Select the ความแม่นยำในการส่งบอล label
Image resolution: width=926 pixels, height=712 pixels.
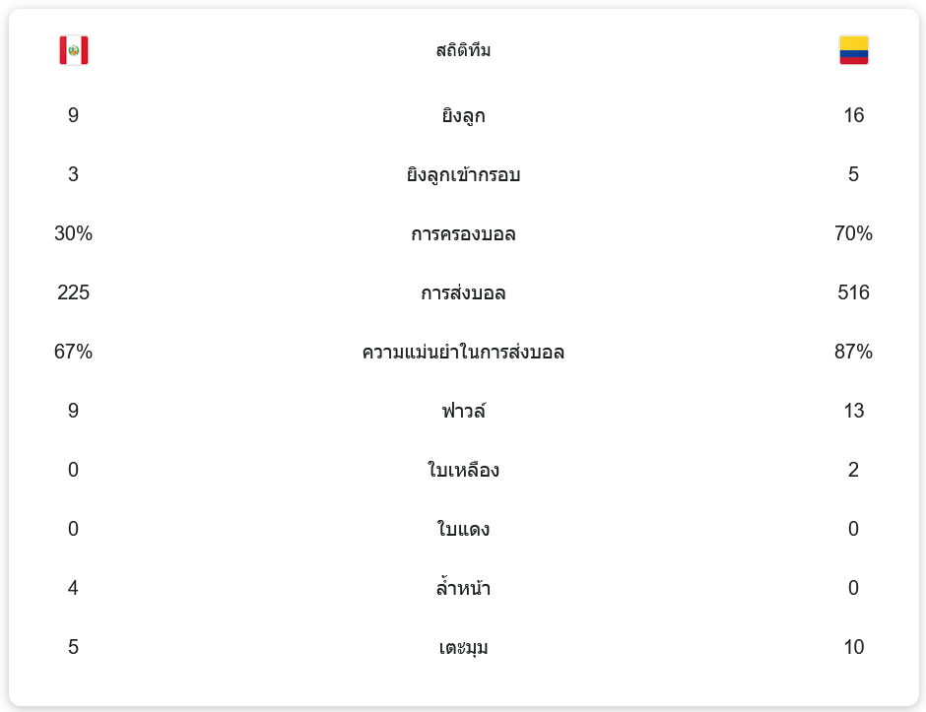[463, 352]
